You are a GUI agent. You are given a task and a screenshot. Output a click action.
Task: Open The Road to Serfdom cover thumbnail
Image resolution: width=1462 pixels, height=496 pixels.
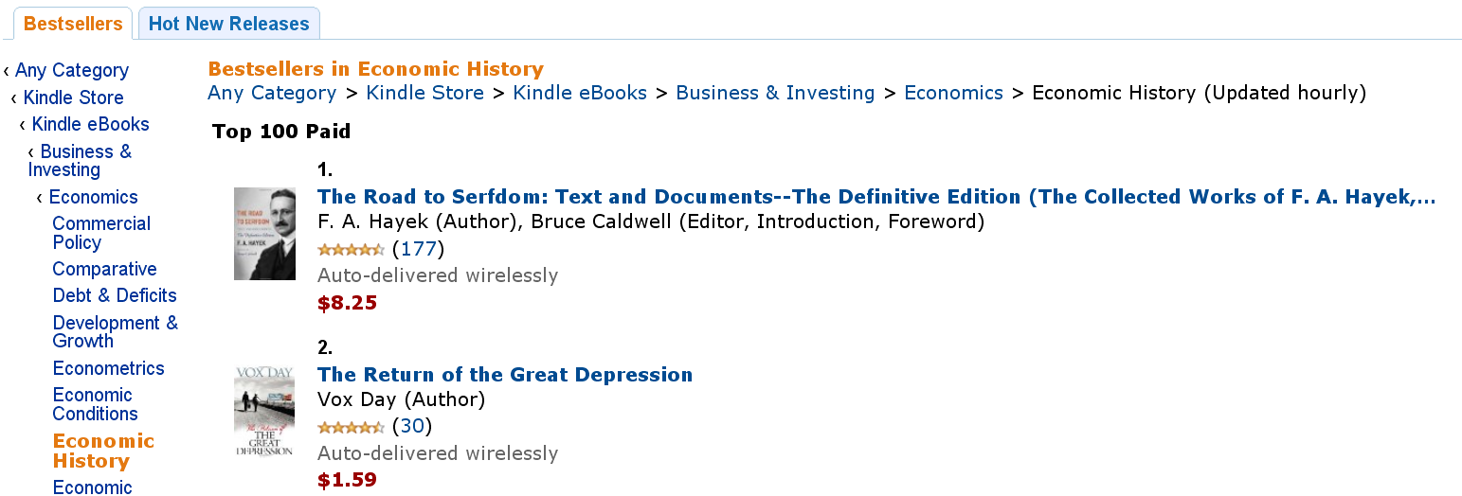click(264, 233)
